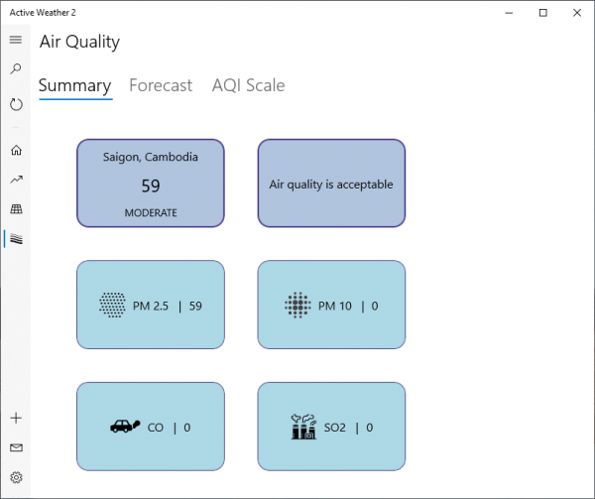595x499 pixels.
Task: Open the mail envelope icon
Action: [x=16, y=447]
